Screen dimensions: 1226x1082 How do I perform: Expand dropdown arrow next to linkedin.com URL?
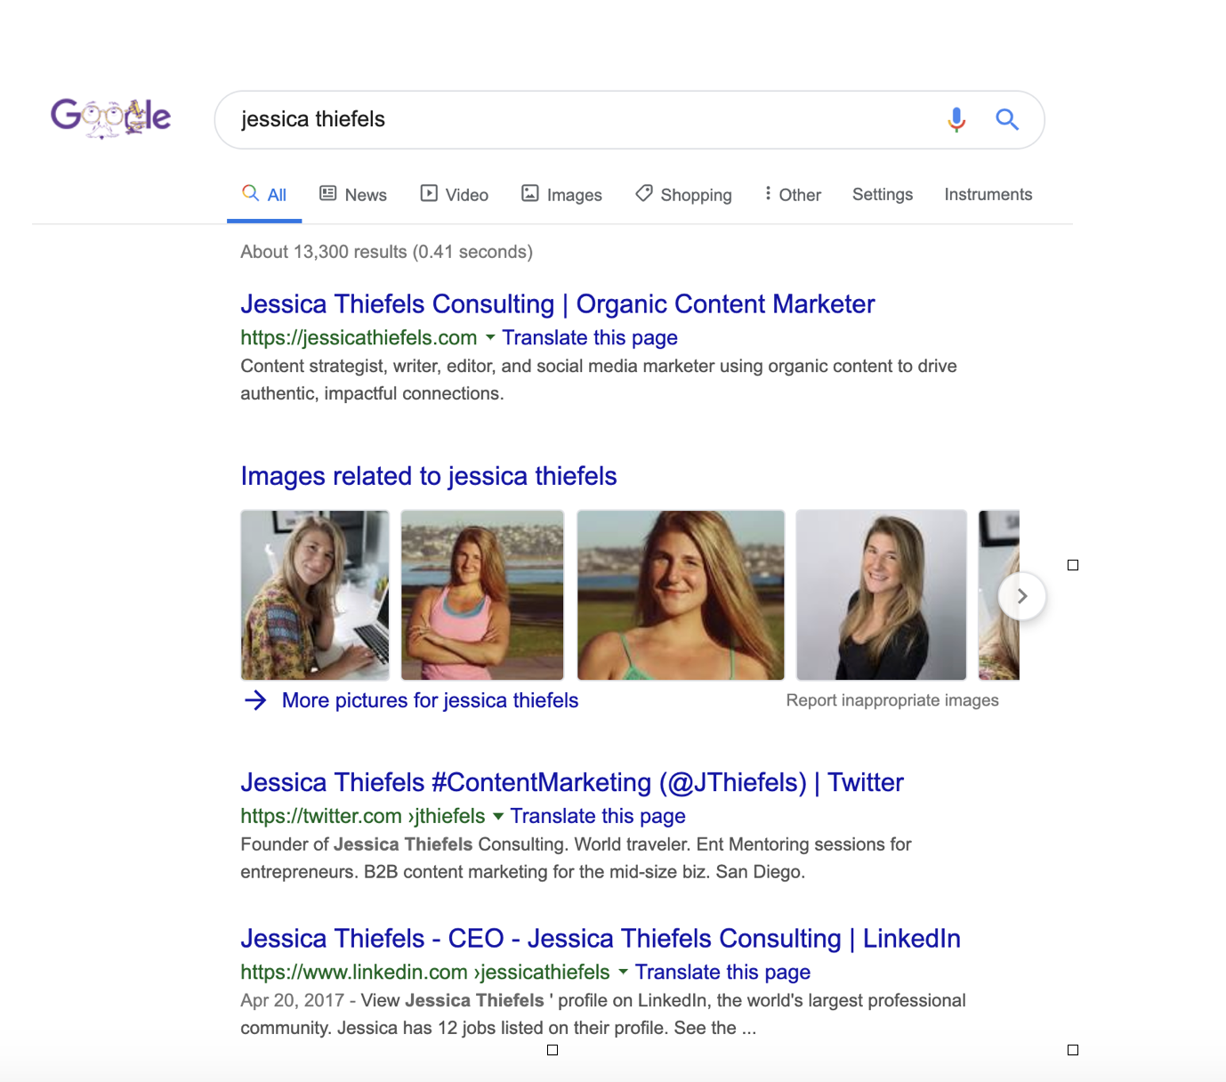(x=623, y=973)
